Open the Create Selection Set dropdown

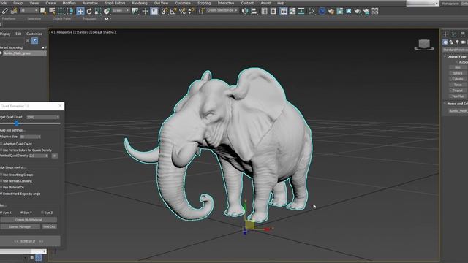222,10
